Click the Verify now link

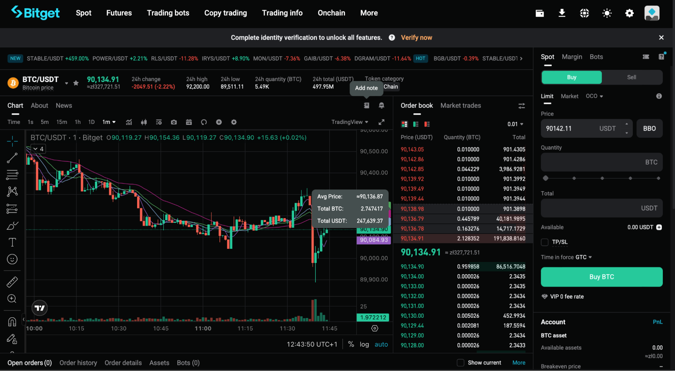(x=416, y=37)
